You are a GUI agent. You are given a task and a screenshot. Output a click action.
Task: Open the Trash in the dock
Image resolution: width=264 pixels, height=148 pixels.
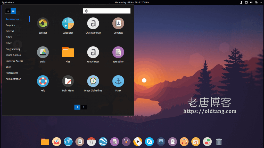click(x=219, y=142)
